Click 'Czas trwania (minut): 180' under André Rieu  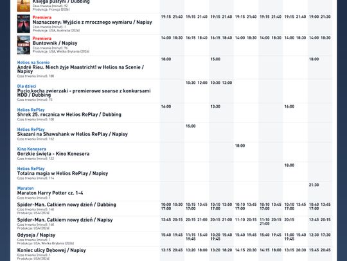click(35, 76)
